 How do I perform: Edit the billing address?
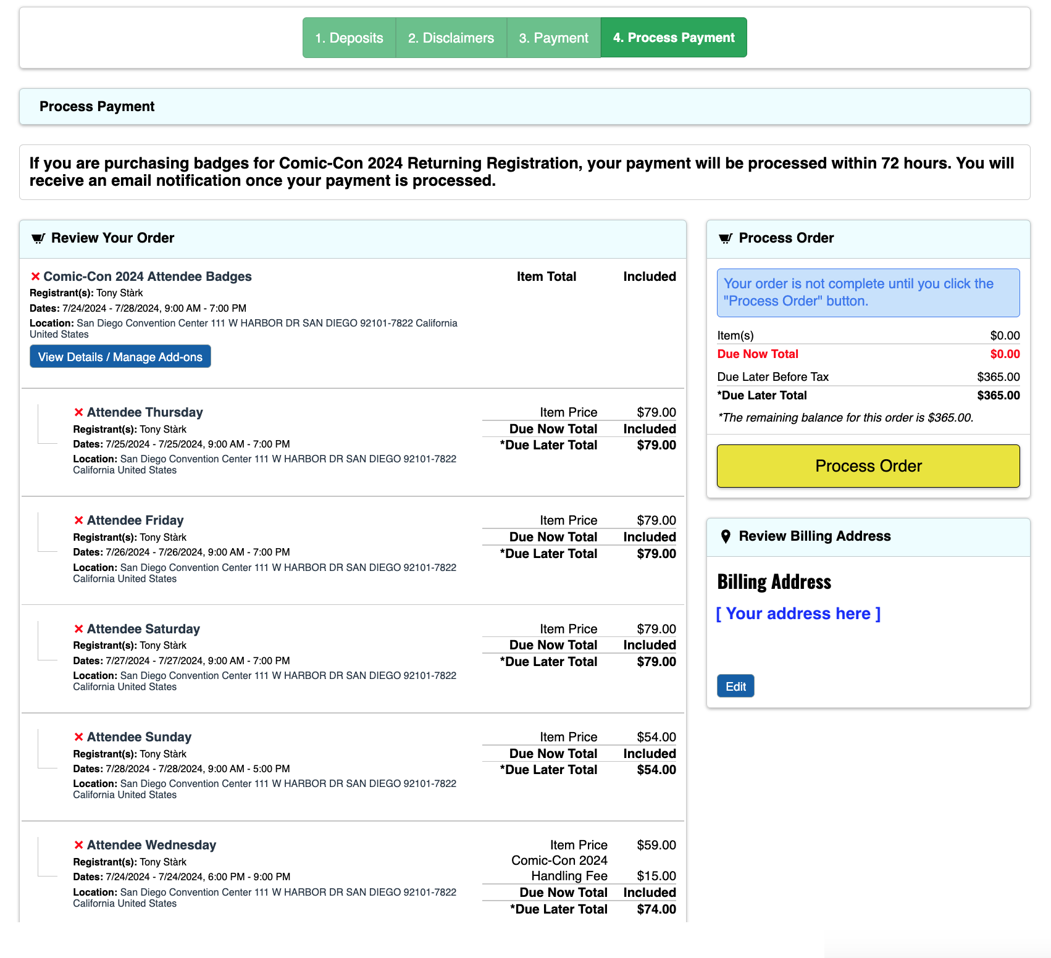[735, 686]
